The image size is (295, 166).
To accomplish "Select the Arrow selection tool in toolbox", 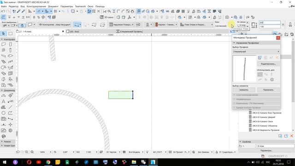I will 3,34.
